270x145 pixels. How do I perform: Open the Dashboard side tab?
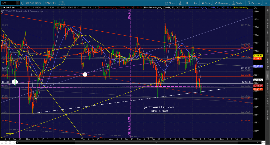(268, 89)
